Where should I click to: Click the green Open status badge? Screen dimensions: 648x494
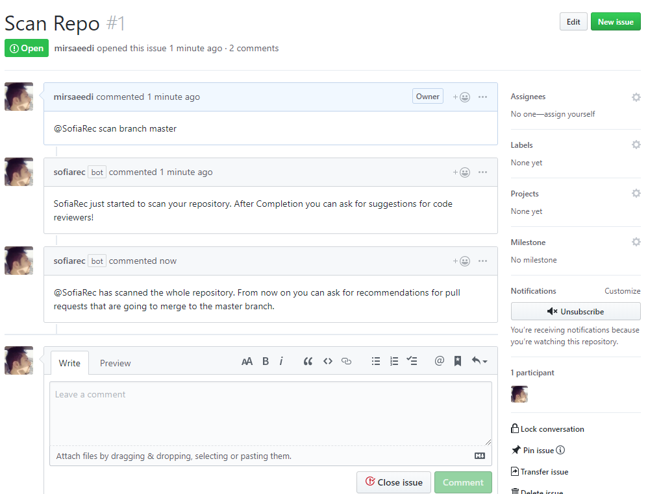pyautogui.click(x=27, y=48)
